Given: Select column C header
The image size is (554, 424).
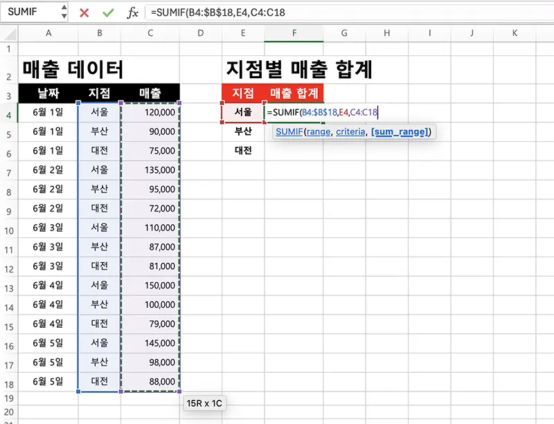Looking at the screenshot, I should tap(150, 32).
